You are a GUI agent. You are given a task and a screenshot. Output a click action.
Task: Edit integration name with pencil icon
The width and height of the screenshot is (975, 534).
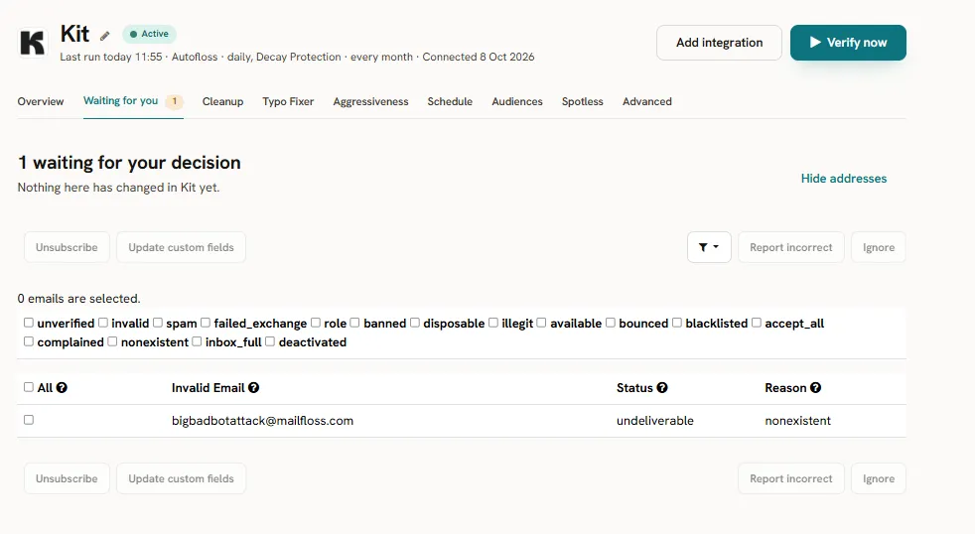click(x=105, y=36)
